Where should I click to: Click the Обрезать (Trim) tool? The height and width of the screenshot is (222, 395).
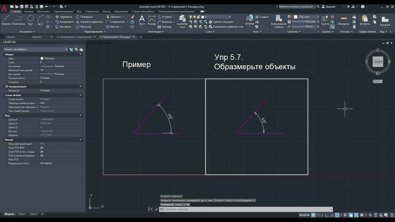coord(113,17)
